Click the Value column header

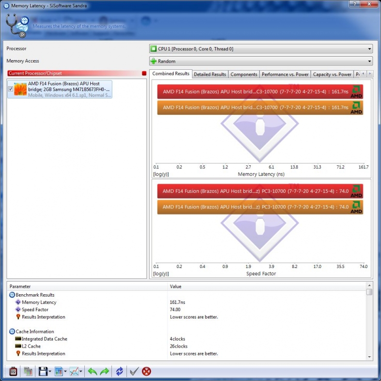pyautogui.click(x=267, y=286)
